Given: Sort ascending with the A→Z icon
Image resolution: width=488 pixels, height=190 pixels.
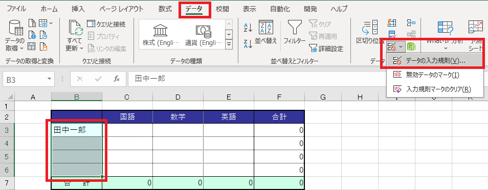Looking at the screenshot, I should [248, 28].
